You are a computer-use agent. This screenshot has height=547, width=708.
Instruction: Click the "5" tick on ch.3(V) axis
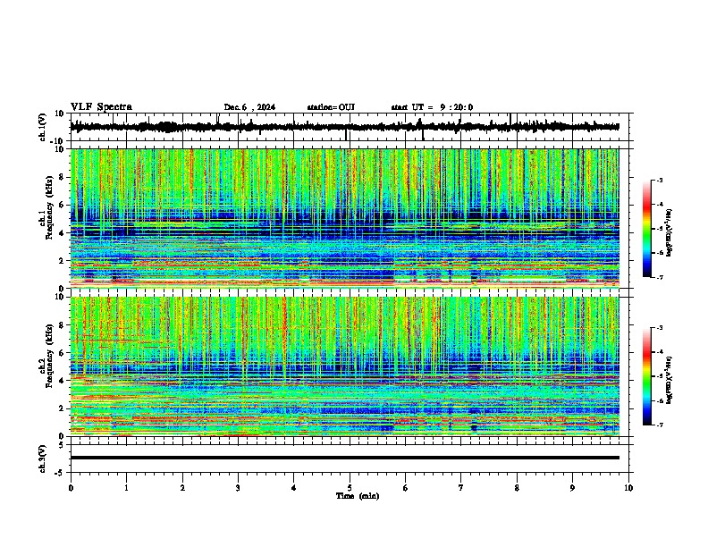[63, 445]
